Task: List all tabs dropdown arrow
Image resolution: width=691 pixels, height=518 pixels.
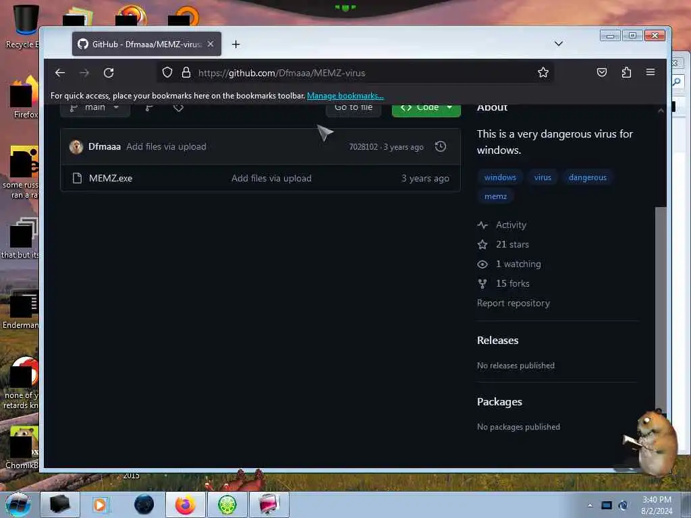Action: [x=558, y=44]
